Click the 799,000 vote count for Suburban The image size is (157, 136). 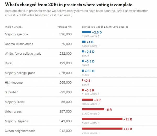(65, 92)
